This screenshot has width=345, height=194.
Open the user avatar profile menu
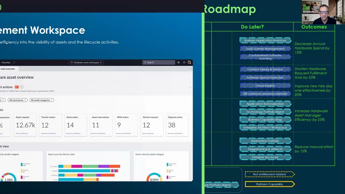click(189, 63)
